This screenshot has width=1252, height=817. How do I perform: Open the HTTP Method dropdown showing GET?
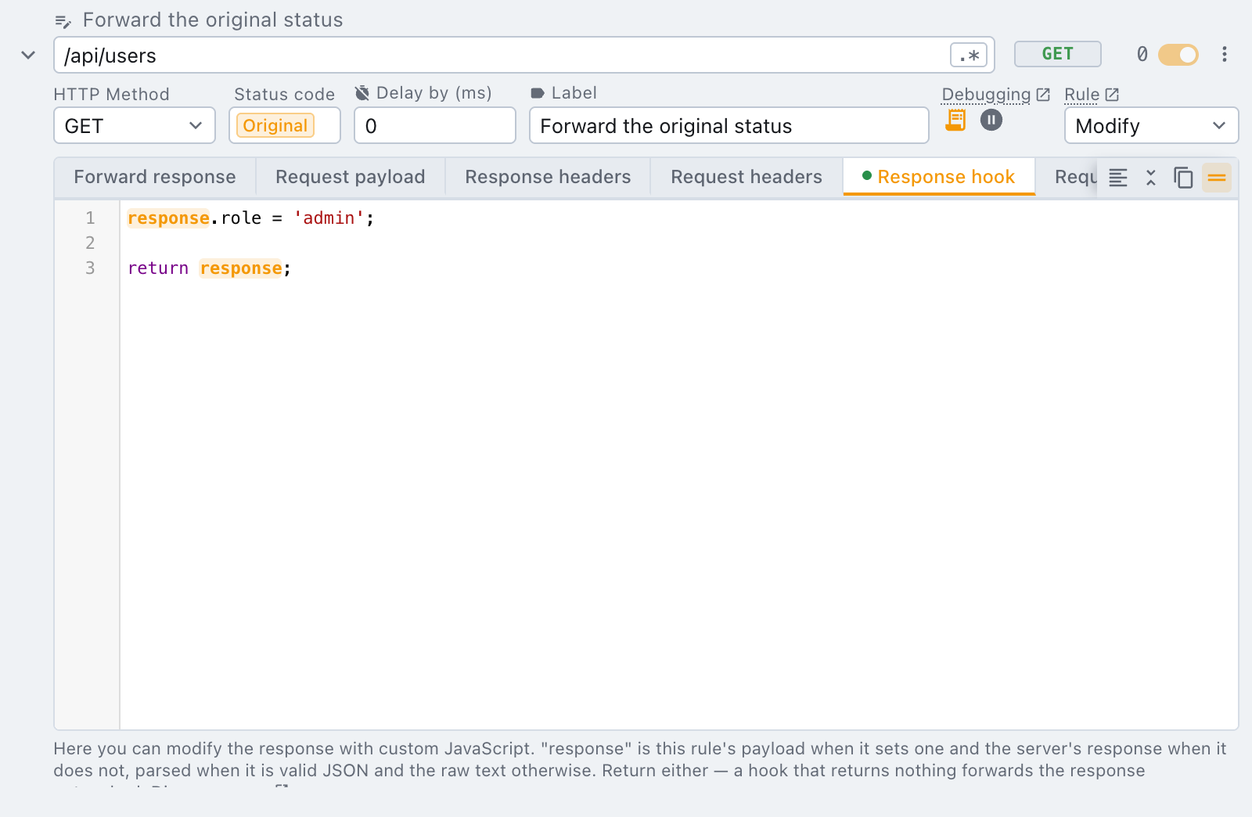click(x=135, y=126)
